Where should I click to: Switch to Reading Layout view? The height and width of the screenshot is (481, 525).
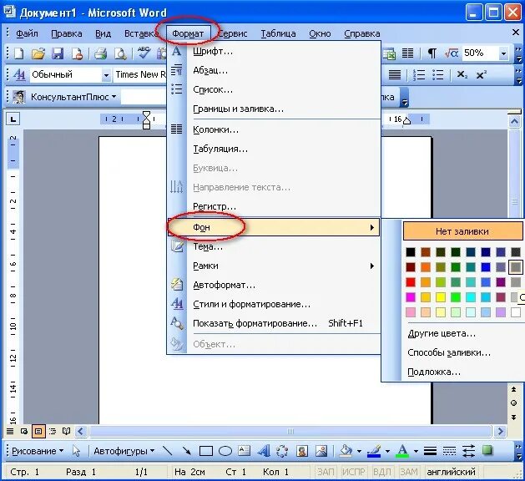[x=66, y=431]
